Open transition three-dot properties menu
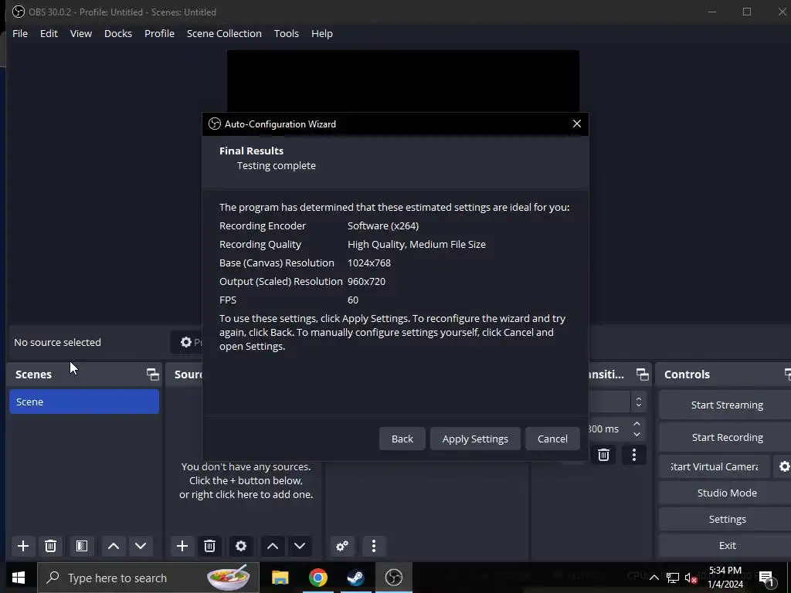791x593 pixels. coord(634,455)
